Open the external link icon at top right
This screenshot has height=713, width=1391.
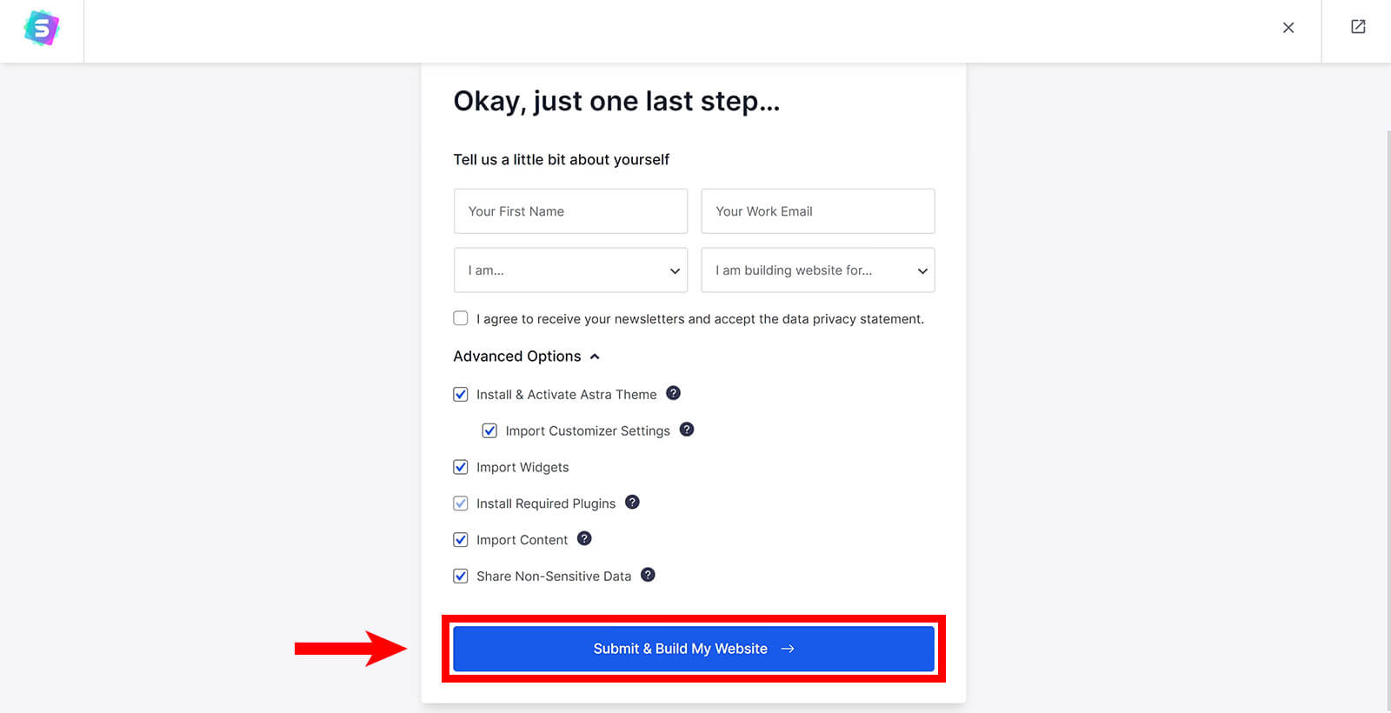pyautogui.click(x=1358, y=27)
